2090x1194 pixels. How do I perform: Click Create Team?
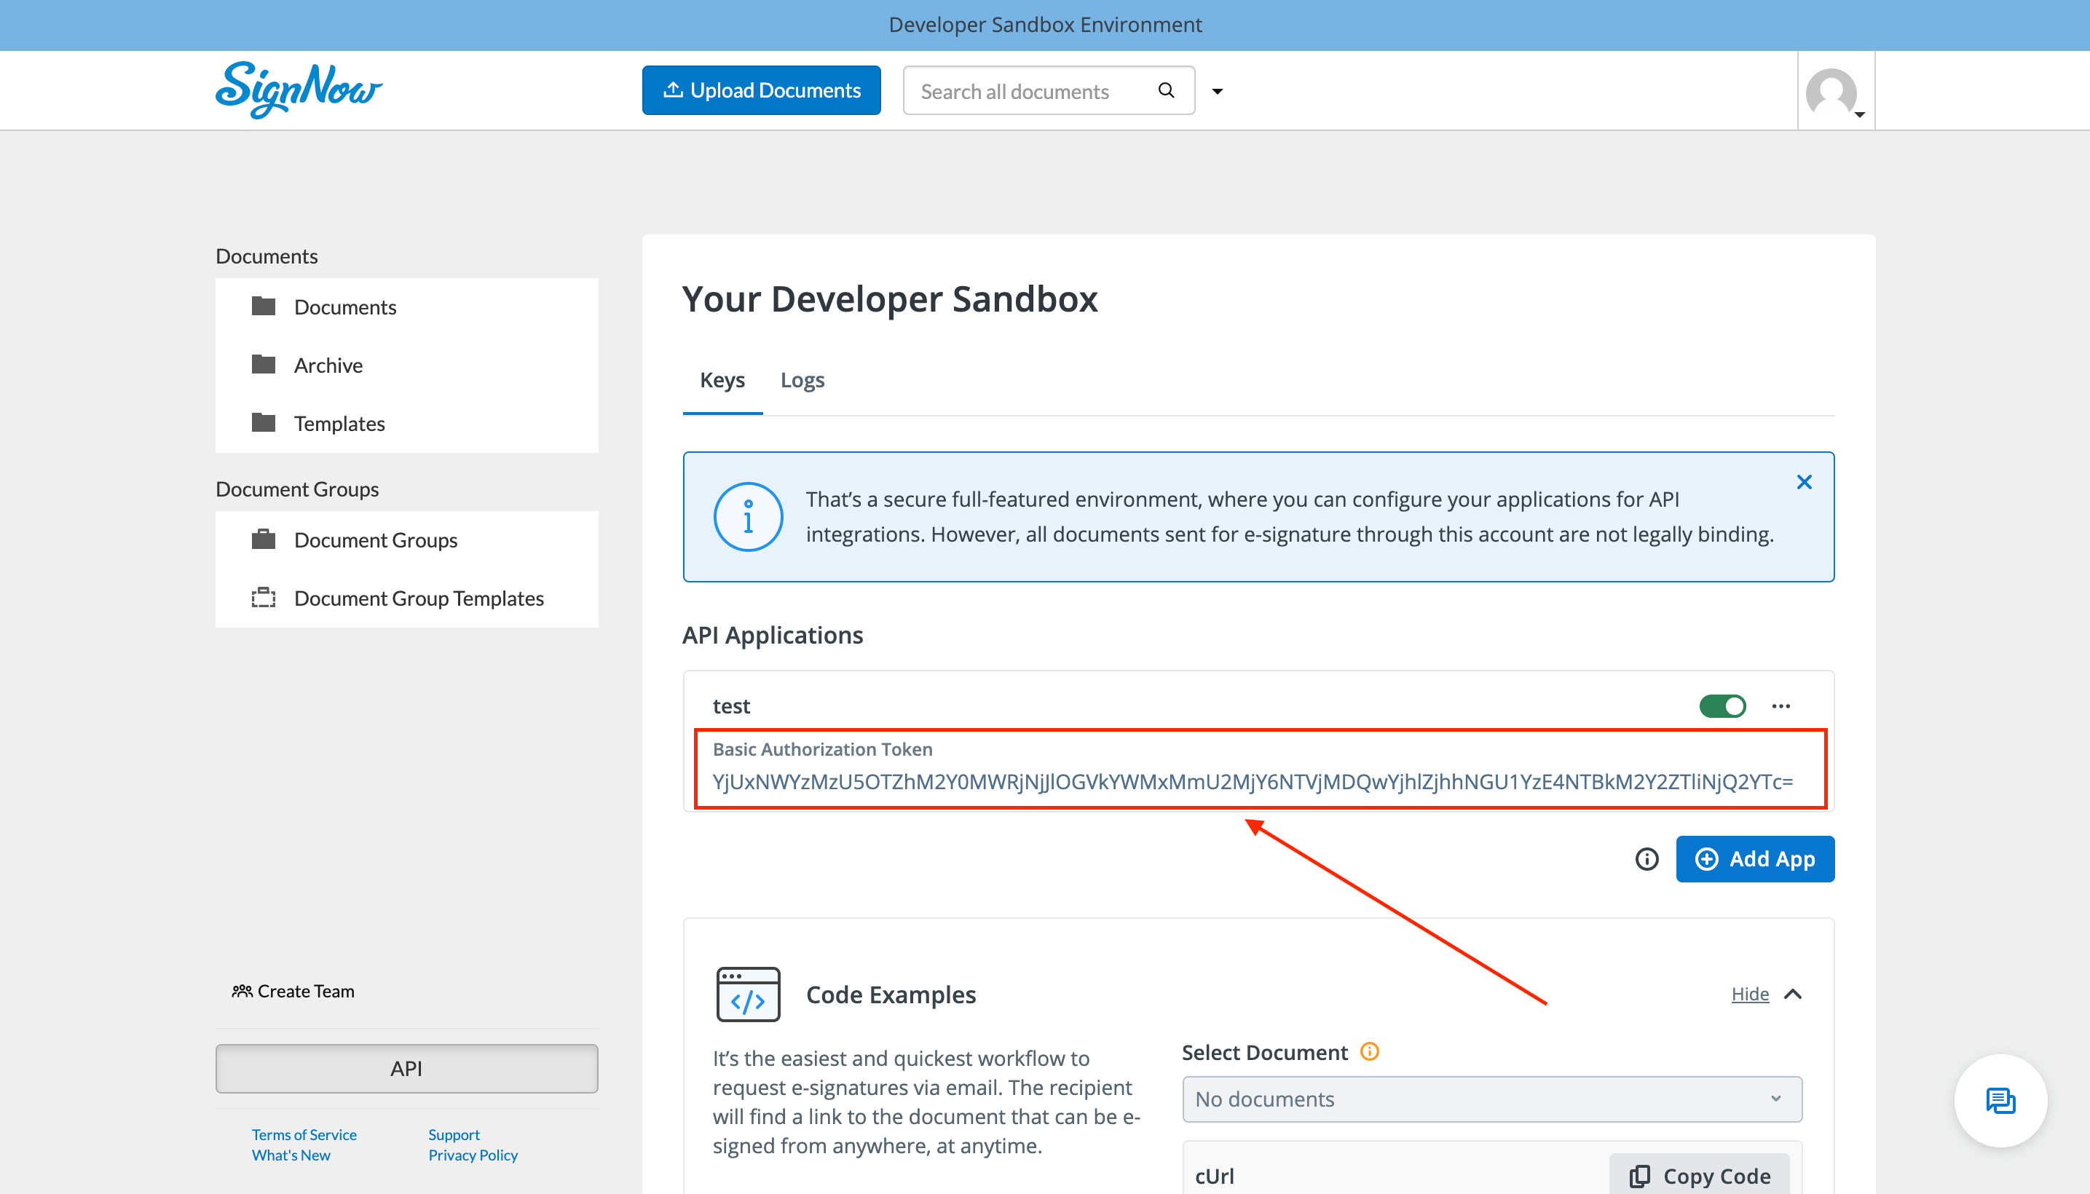(x=293, y=991)
